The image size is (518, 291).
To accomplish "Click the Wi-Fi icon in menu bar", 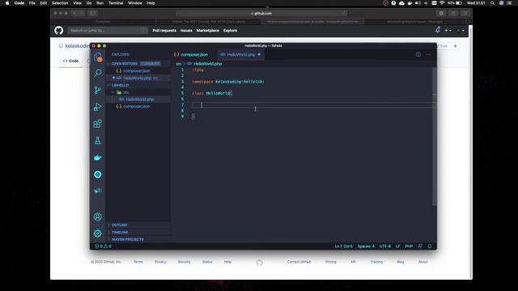I will click(442, 3).
